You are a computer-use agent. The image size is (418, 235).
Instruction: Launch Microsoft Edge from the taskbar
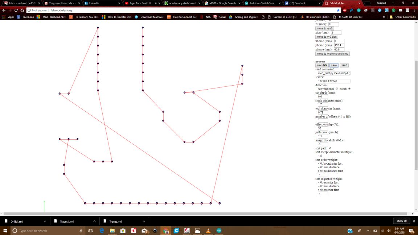(x=102, y=231)
